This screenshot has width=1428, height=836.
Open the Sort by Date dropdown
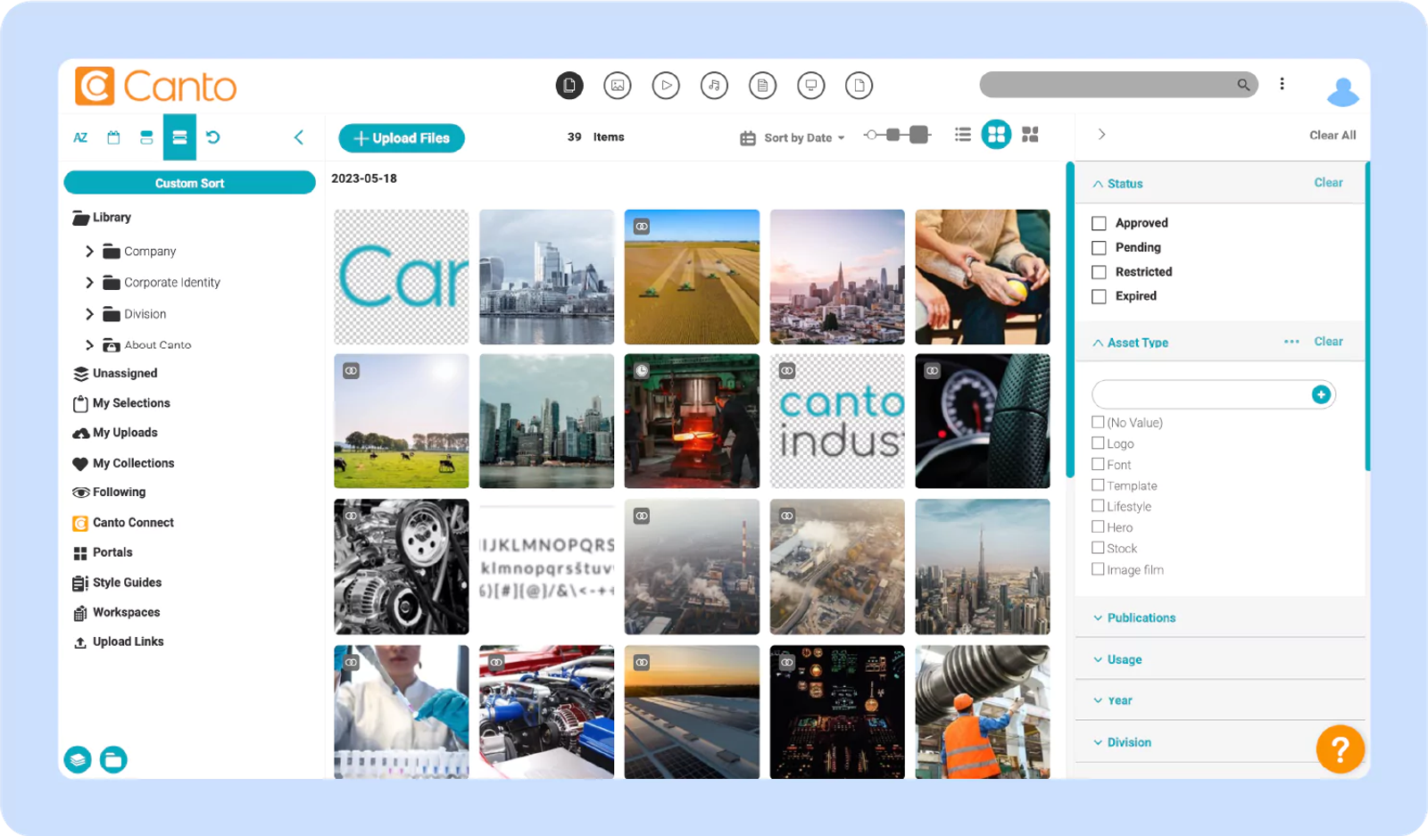pos(793,137)
